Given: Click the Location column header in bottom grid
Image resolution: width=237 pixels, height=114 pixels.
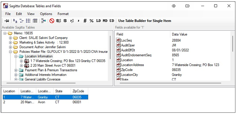Looking at the screenshot, I should click(x=10, y=91).
